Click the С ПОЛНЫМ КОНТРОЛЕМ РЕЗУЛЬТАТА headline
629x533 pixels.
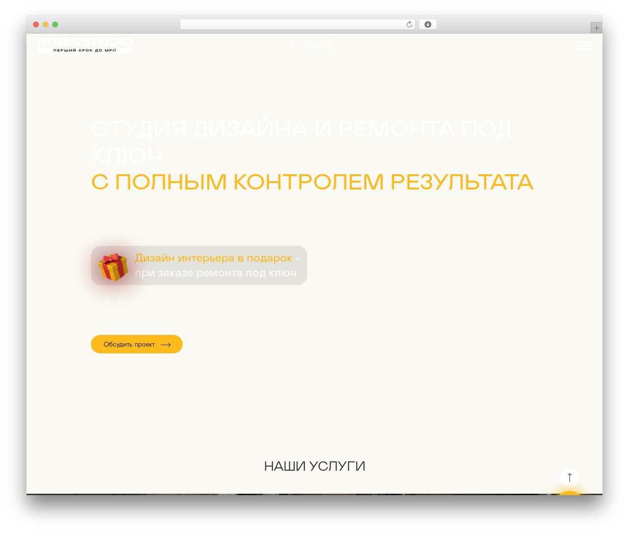click(312, 182)
